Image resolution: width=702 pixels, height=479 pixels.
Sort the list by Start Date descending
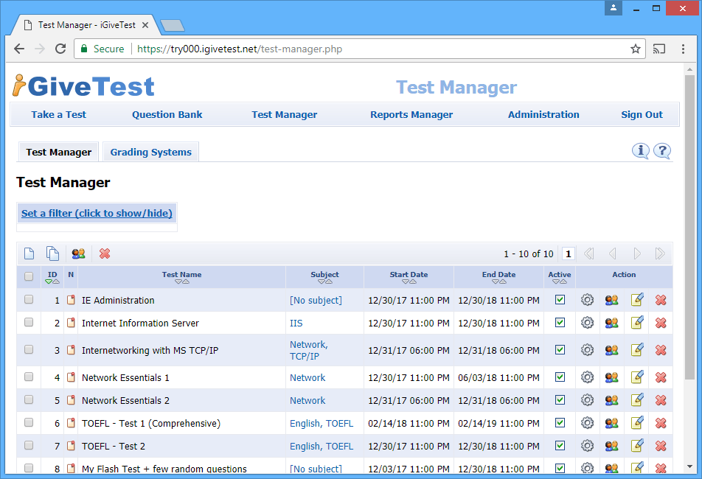coord(405,281)
